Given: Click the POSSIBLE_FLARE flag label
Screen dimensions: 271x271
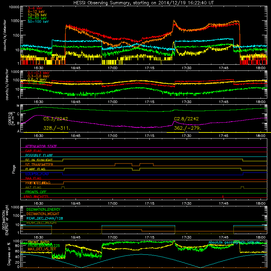Looking at the screenshot, I should point(39,155).
